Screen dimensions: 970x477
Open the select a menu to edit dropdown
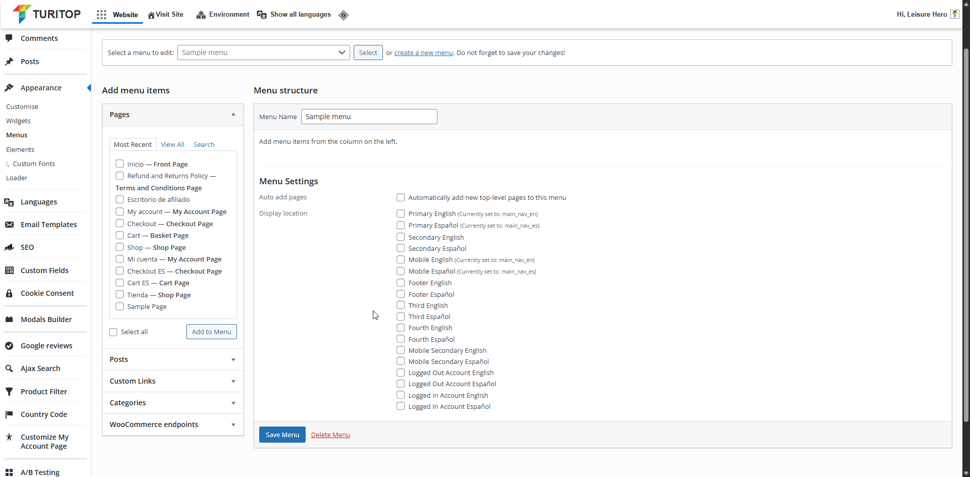pyautogui.click(x=263, y=52)
